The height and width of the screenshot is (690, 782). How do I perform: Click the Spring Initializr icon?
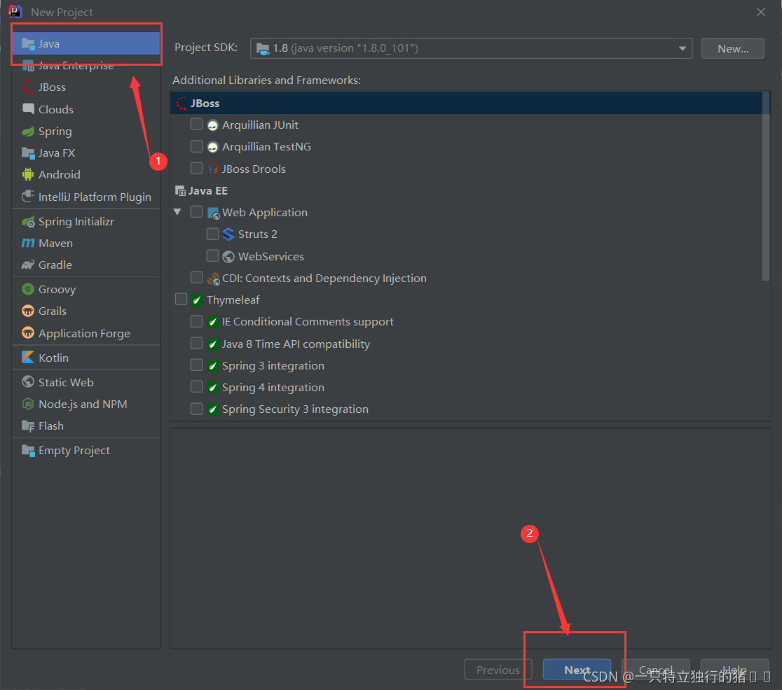pyautogui.click(x=28, y=222)
